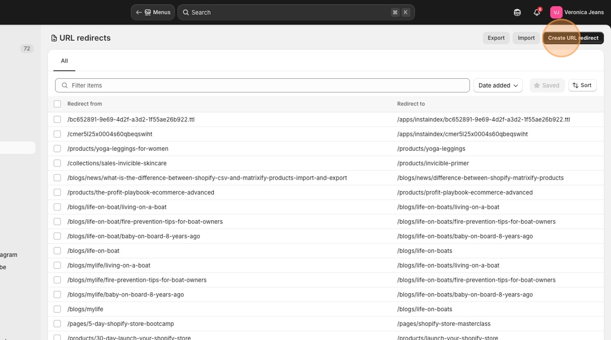Click the URL redirects page icon
611x340 pixels.
click(54, 38)
